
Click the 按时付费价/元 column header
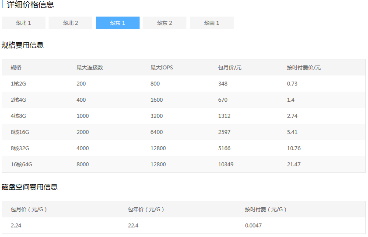(x=304, y=68)
